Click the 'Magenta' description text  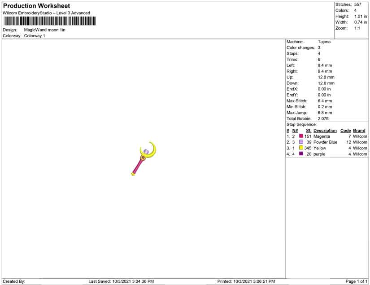tap(322, 136)
